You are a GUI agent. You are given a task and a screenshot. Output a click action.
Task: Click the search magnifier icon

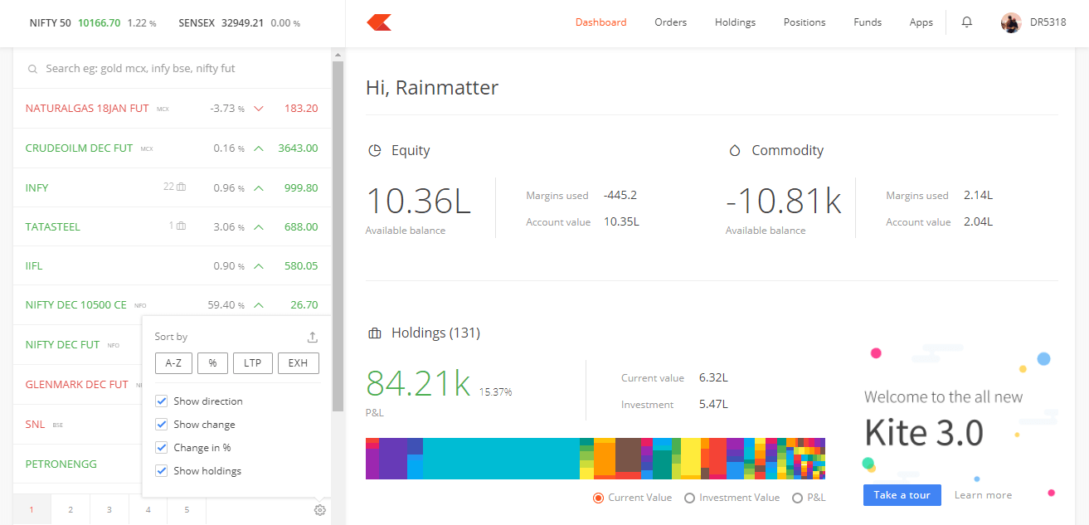click(x=32, y=69)
